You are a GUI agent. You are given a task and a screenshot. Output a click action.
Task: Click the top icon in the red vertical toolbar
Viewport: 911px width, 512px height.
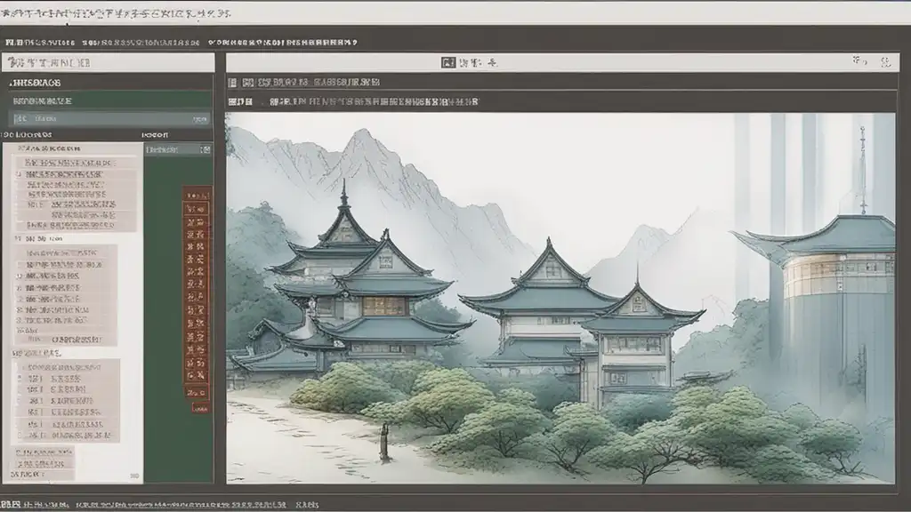pos(197,194)
